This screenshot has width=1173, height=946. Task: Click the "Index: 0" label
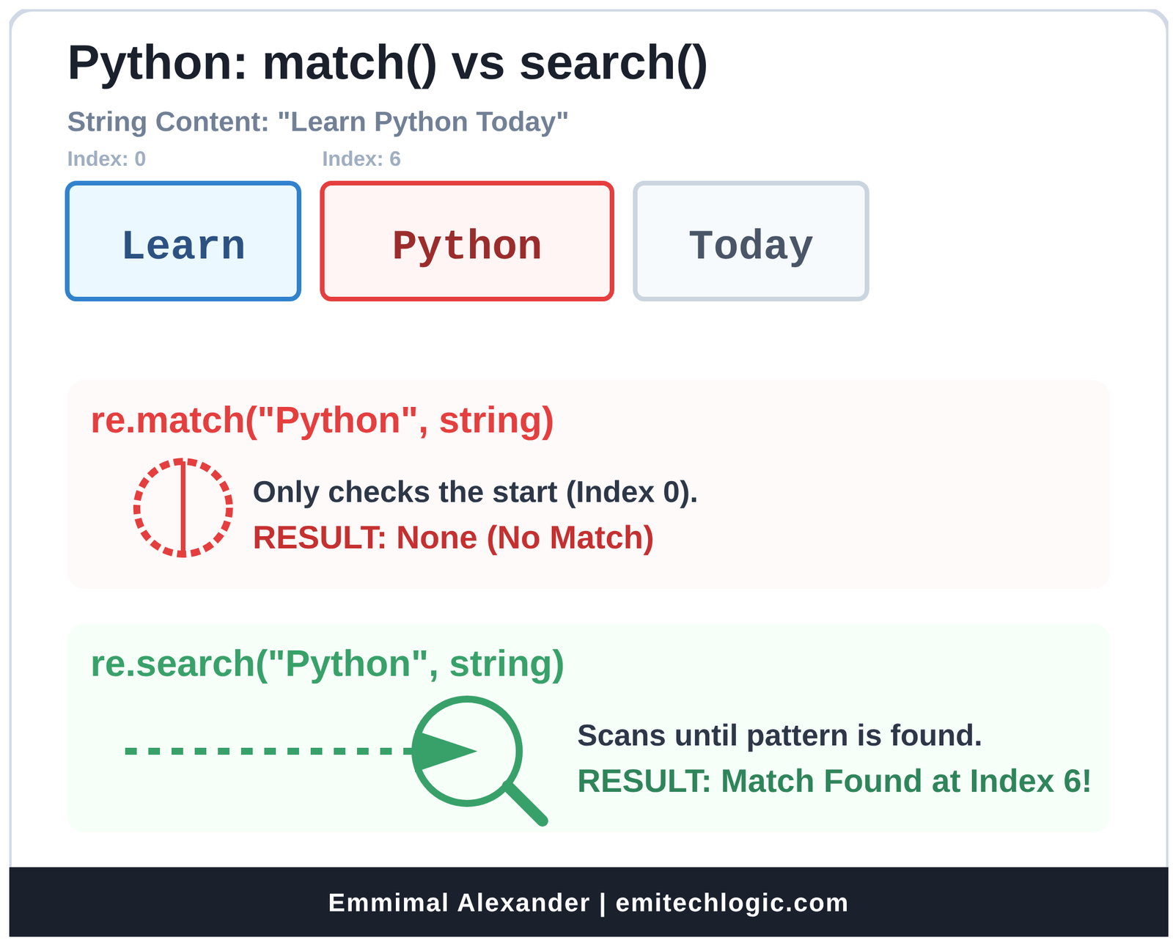(x=106, y=159)
